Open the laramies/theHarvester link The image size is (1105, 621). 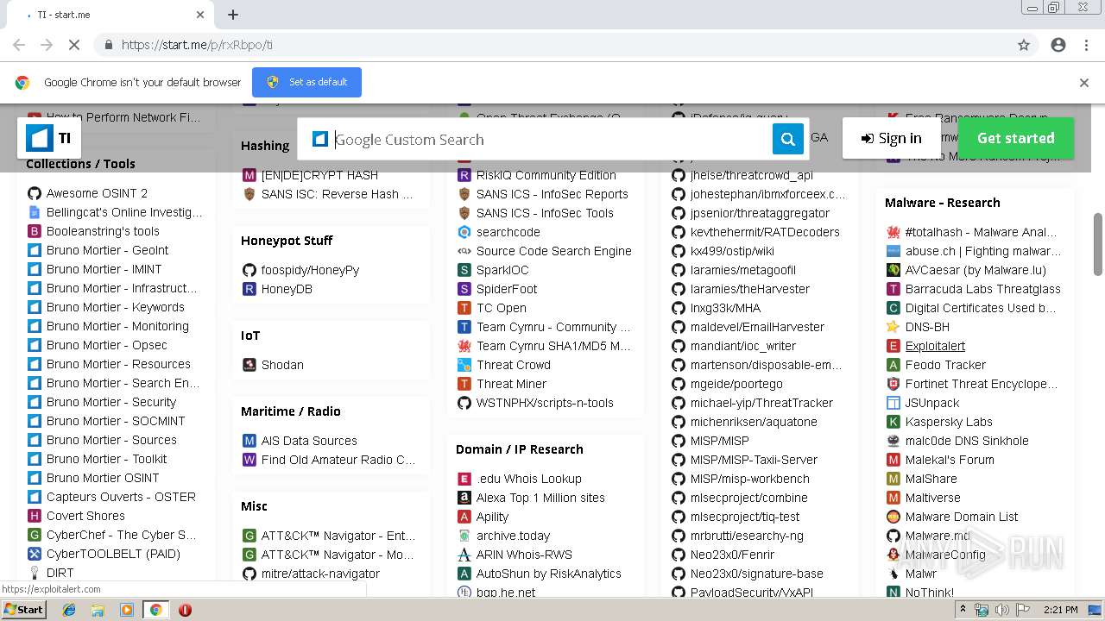[x=749, y=289]
